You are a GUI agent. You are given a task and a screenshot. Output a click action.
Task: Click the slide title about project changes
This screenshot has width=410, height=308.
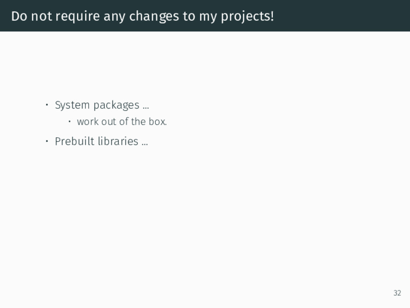click(x=143, y=16)
